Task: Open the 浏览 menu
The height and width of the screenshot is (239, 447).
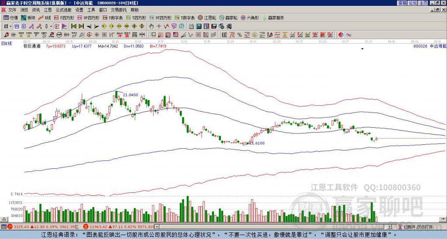Action: pyautogui.click(x=24, y=10)
